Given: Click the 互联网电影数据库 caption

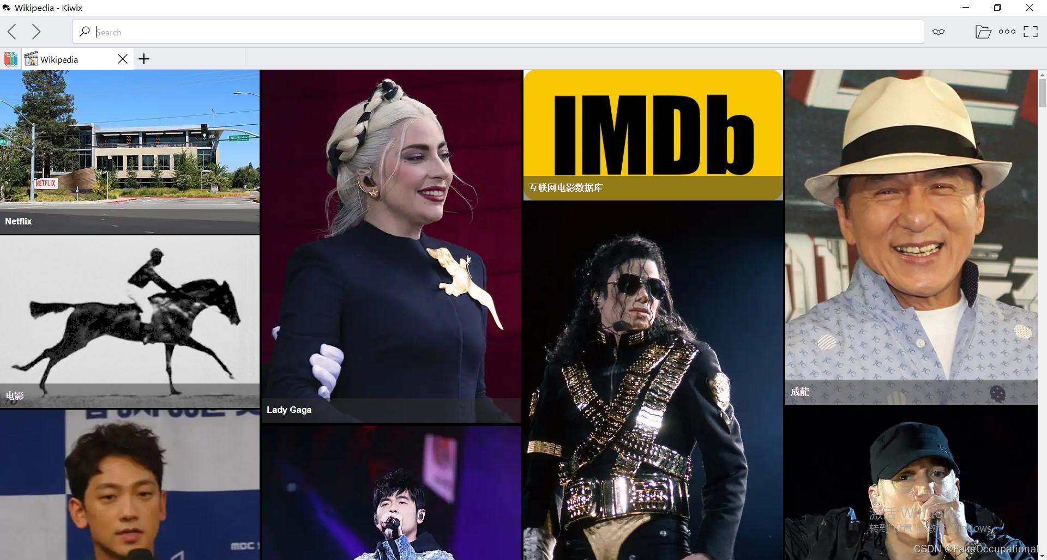Looking at the screenshot, I should (565, 187).
